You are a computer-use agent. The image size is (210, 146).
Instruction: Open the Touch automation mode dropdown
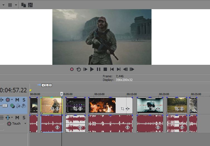(25, 123)
